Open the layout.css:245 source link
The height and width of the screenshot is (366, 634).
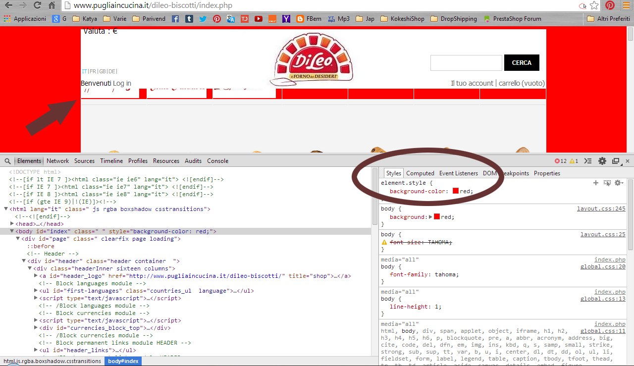click(x=601, y=209)
